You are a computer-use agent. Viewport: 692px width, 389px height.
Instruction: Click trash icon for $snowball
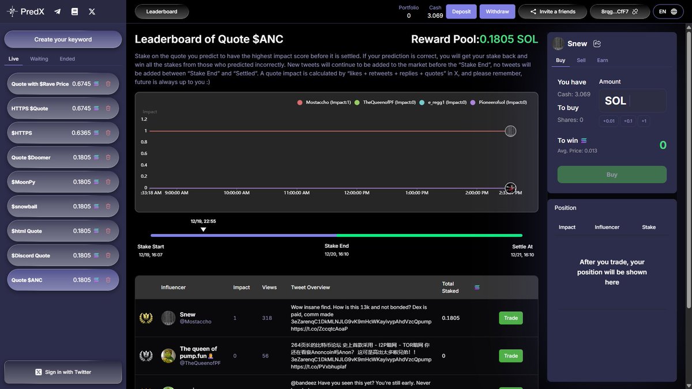pyautogui.click(x=108, y=206)
